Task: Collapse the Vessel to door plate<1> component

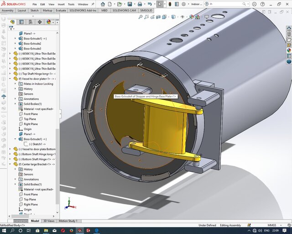Action: click(x=10, y=79)
